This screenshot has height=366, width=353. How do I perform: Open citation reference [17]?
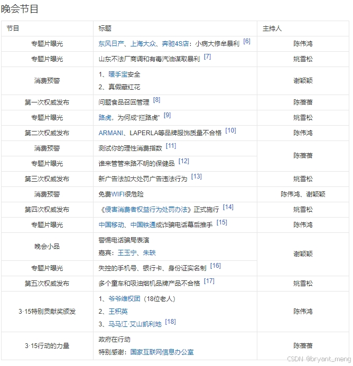point(209,281)
